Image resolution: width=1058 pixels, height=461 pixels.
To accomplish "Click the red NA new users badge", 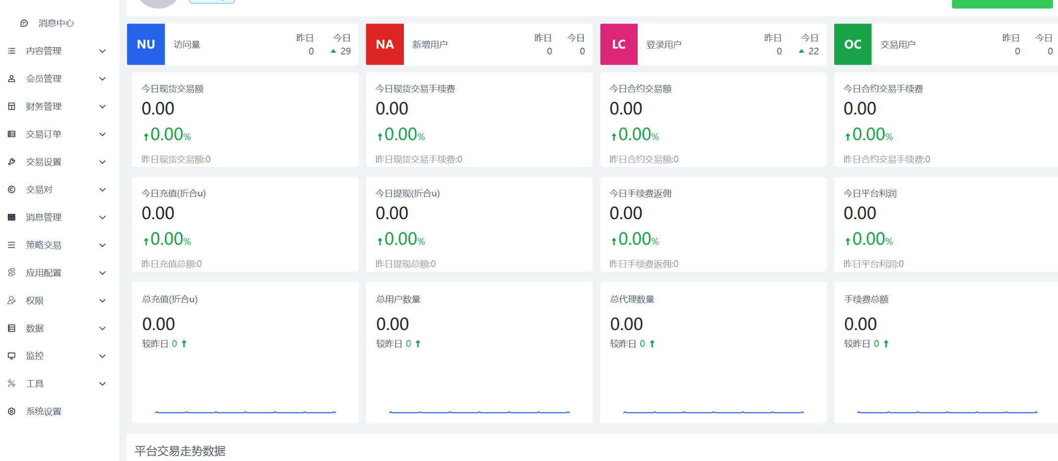I will pyautogui.click(x=385, y=44).
